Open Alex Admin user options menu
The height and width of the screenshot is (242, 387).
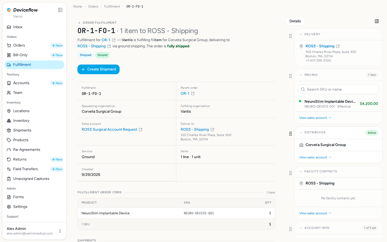coord(60,231)
